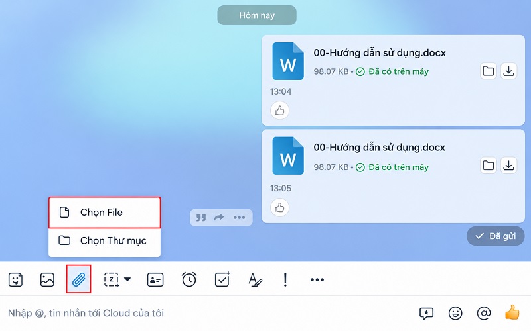The width and height of the screenshot is (531, 331).
Task: Open more toolbar options ellipsis
Action: pyautogui.click(x=317, y=279)
